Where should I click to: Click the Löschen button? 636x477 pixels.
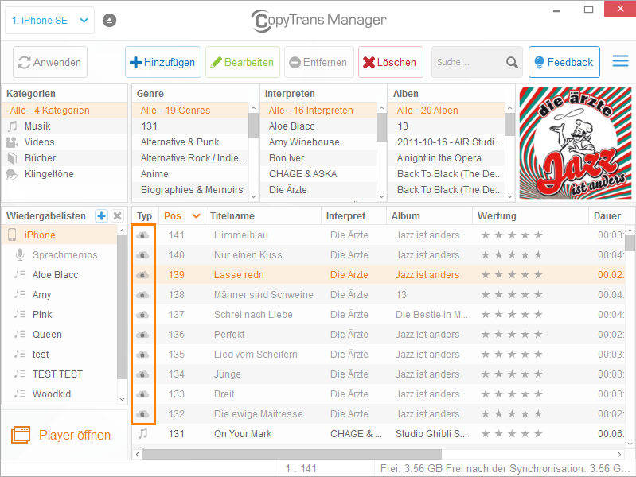point(390,62)
